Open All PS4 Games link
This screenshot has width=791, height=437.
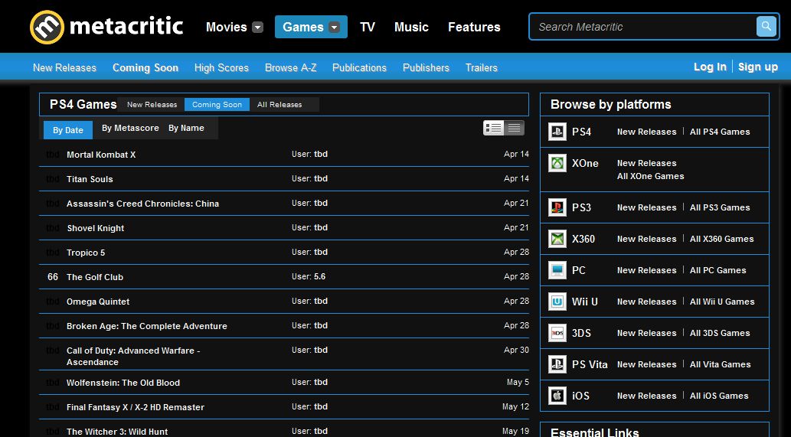point(720,132)
